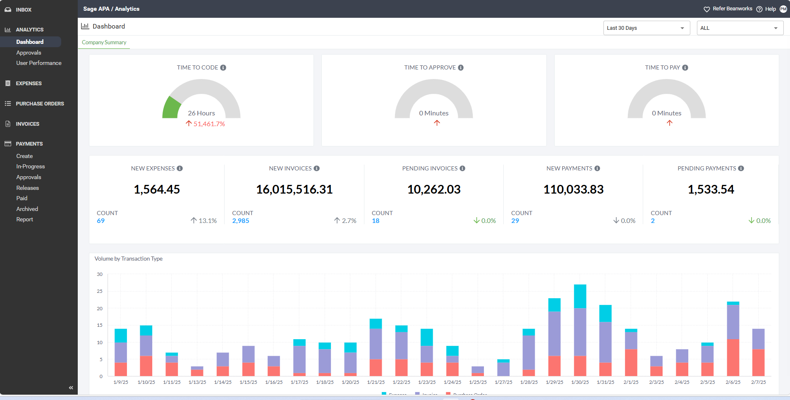Click the Time to Pay info icon
790x400 pixels.
click(x=685, y=68)
